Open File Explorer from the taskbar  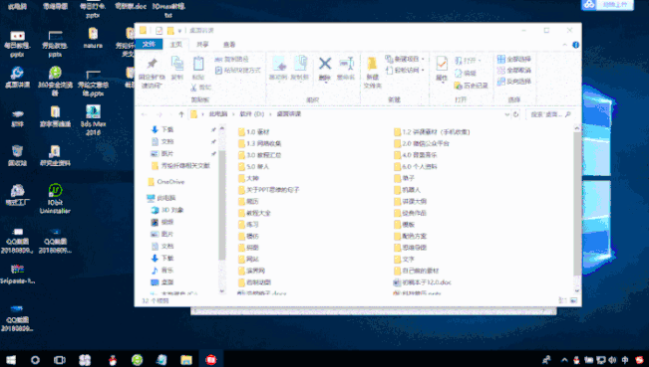[186, 360]
